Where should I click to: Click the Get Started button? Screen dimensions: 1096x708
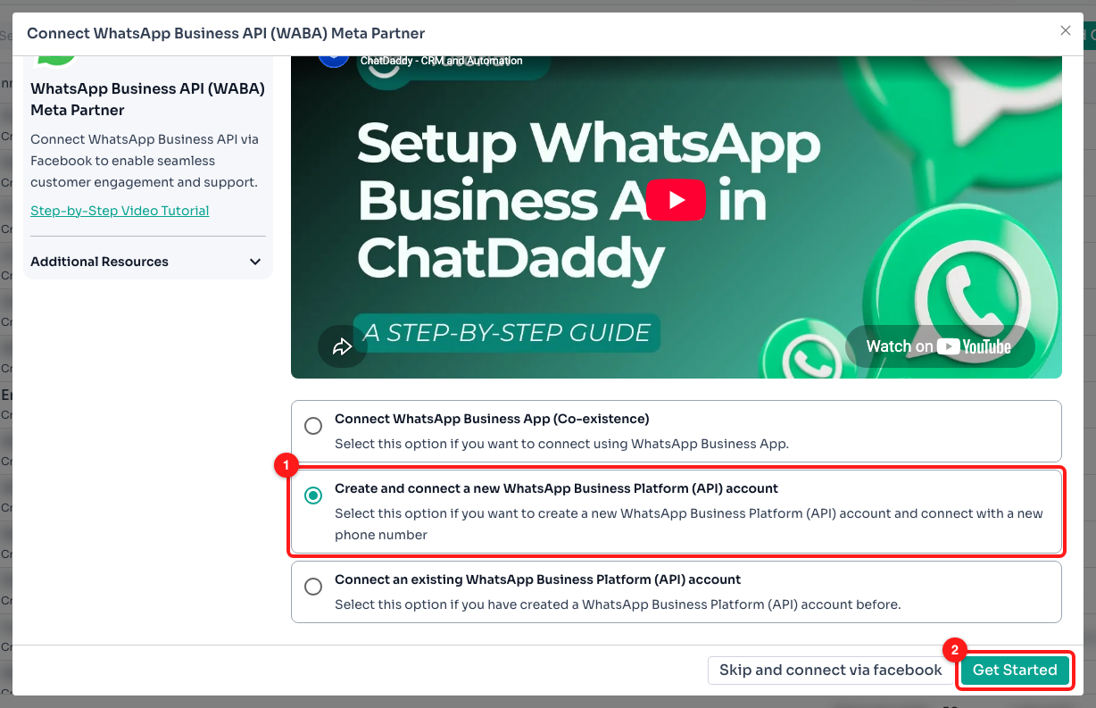point(1015,671)
